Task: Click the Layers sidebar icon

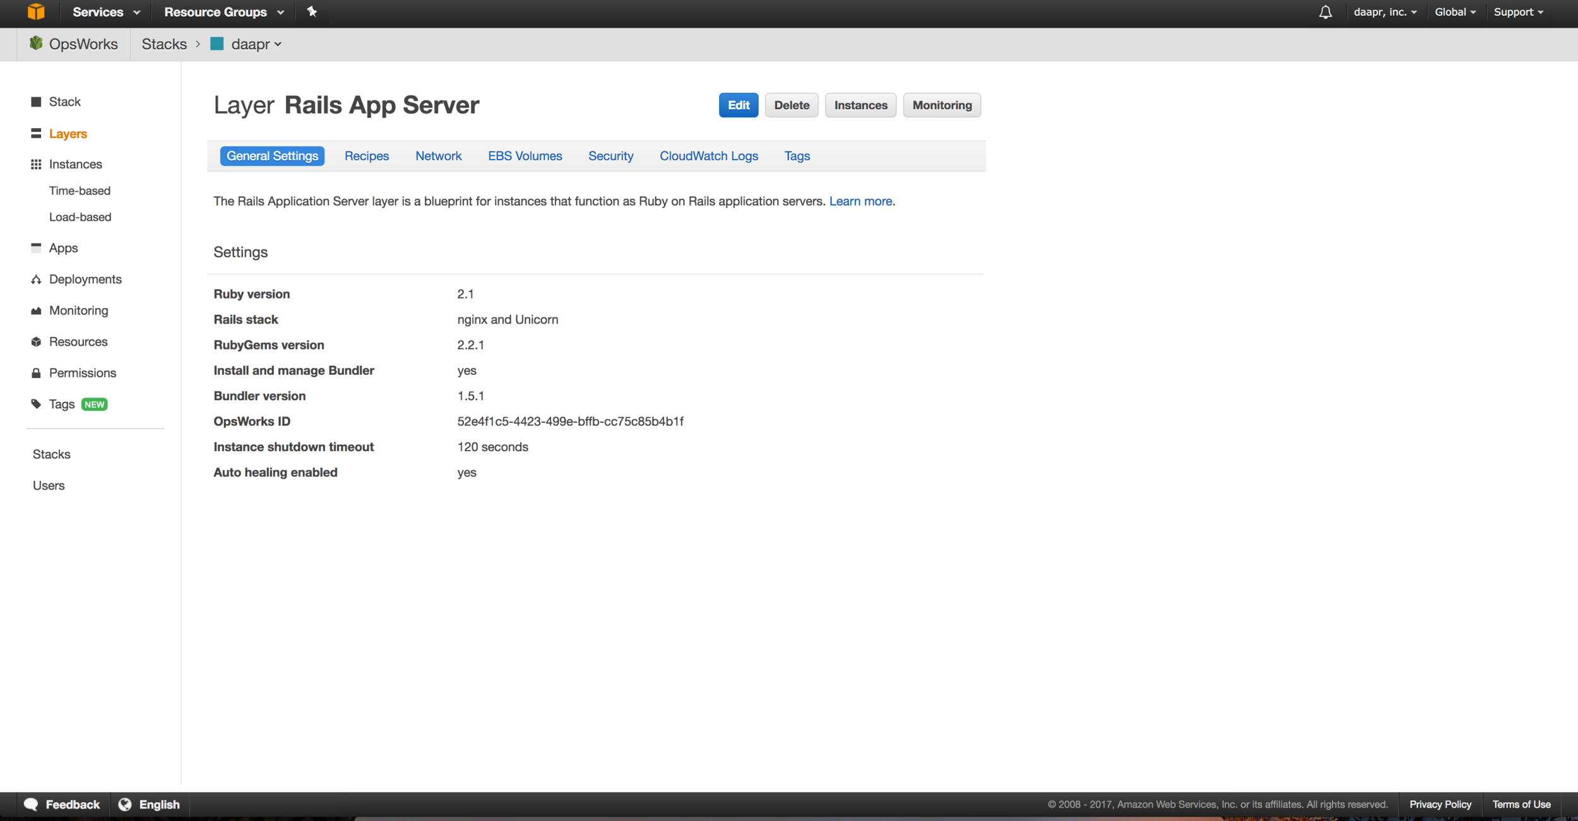Action: (36, 133)
